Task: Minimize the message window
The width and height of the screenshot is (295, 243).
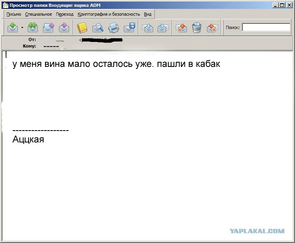Action: (x=276, y=5)
